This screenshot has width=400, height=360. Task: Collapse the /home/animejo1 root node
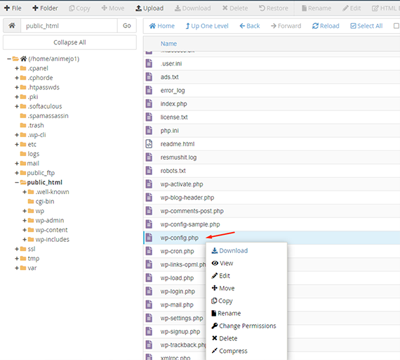point(9,59)
